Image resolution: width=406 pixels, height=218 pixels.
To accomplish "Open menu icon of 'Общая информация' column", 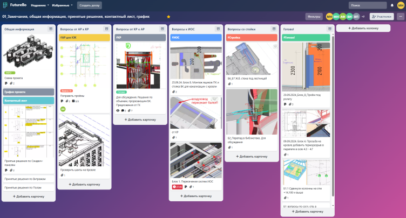I will click(x=51, y=29).
